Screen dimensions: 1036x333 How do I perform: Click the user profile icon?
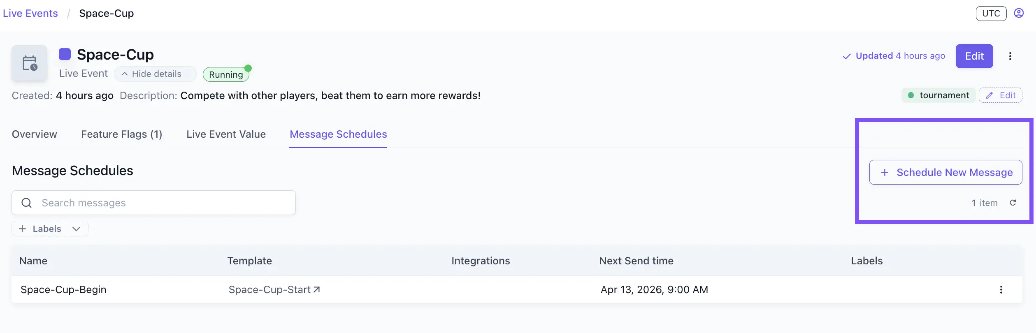(x=1019, y=13)
